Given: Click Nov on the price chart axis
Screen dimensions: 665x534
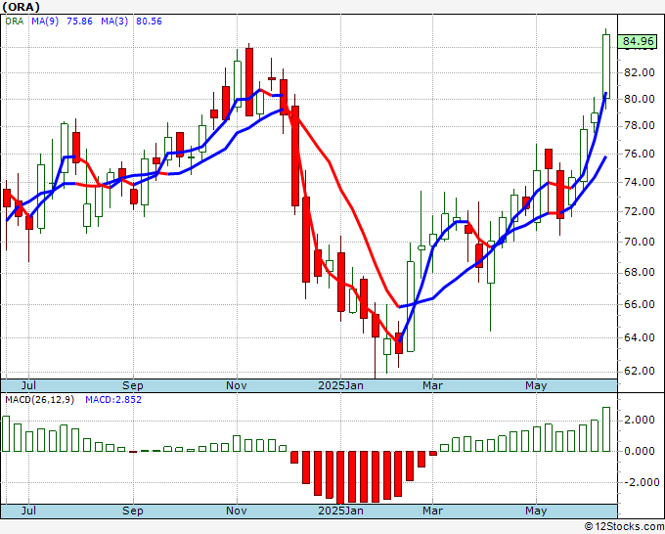Looking at the screenshot, I should 237,385.
